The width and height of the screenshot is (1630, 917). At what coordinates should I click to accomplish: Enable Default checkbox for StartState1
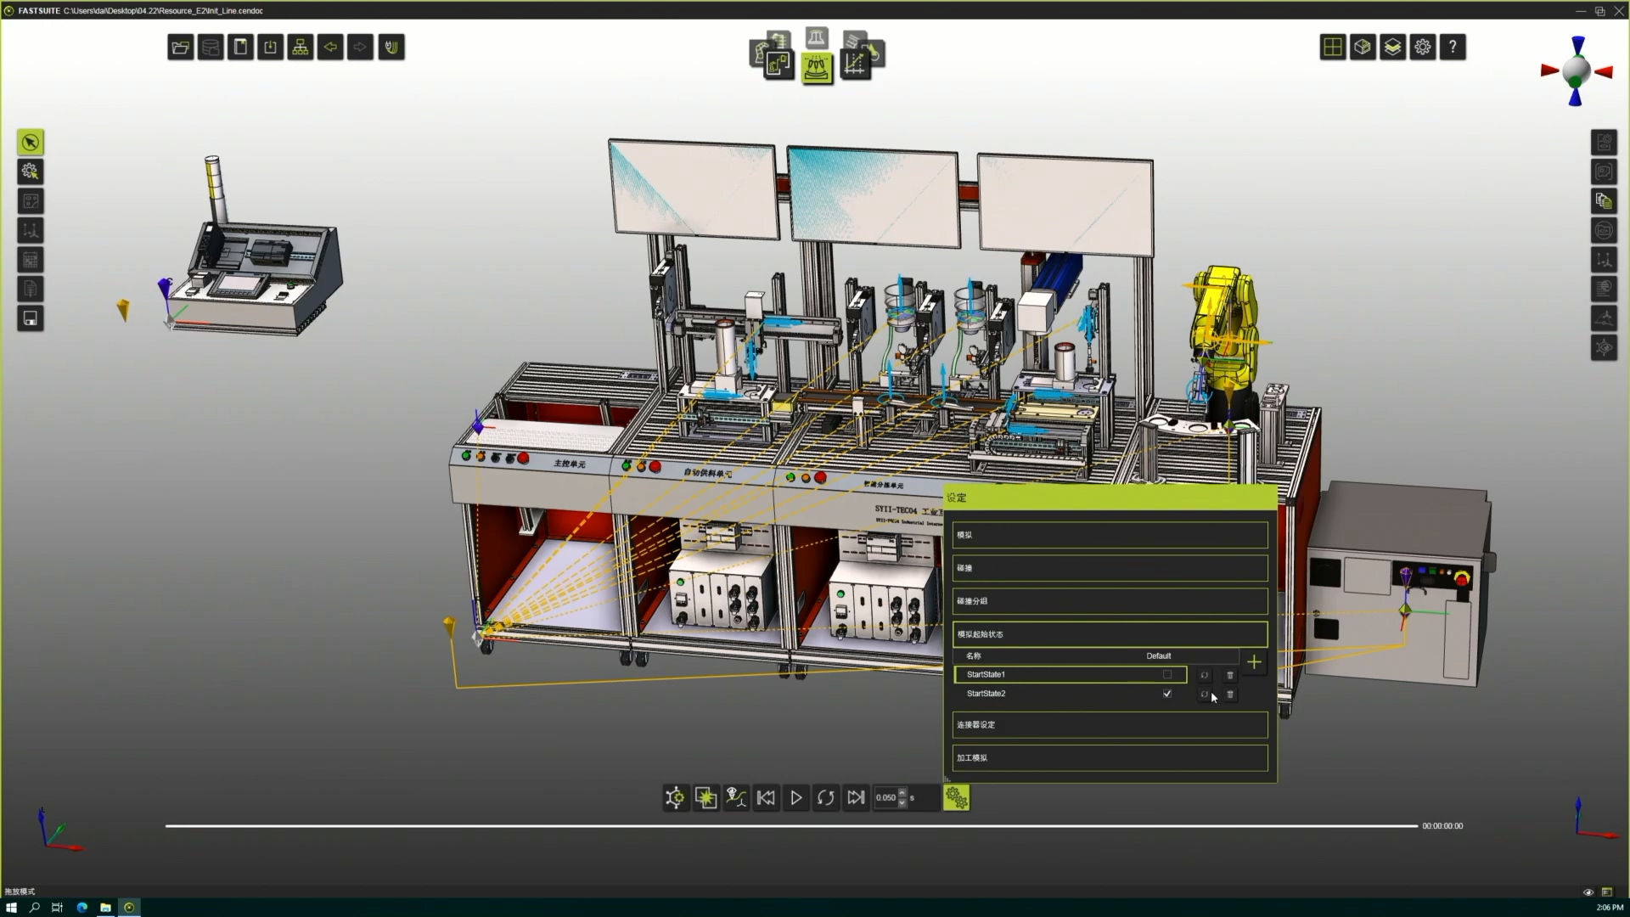1167,675
